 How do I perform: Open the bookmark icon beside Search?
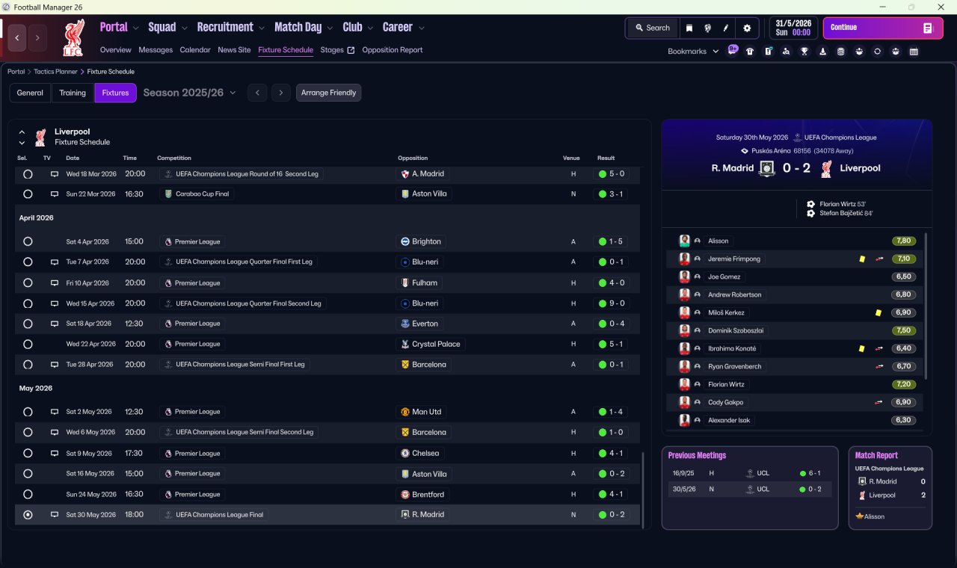[689, 28]
